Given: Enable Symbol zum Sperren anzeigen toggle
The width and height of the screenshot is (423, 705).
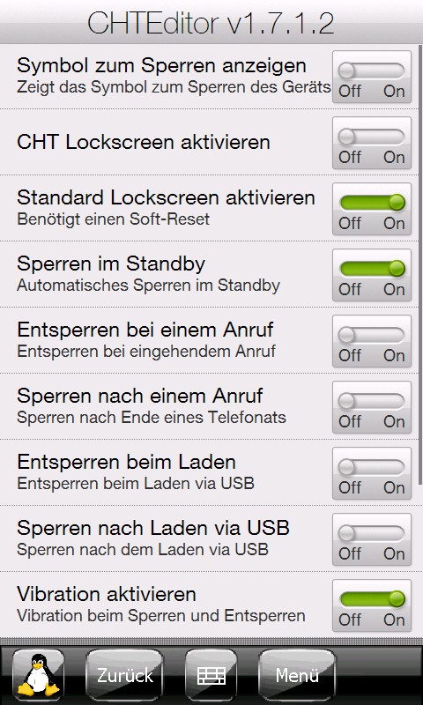Looking at the screenshot, I should pos(372,77).
